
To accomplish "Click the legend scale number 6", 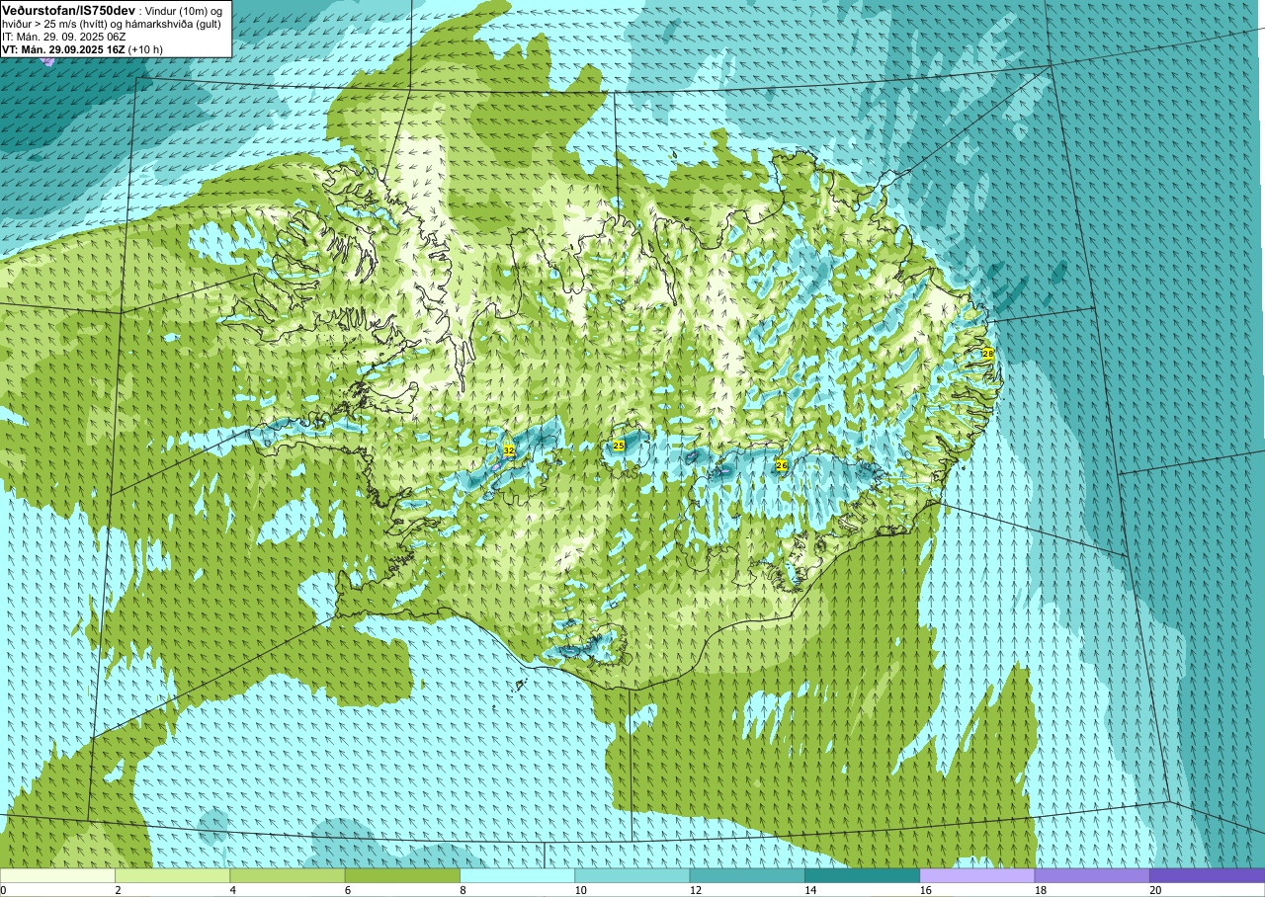I will point(347,890).
